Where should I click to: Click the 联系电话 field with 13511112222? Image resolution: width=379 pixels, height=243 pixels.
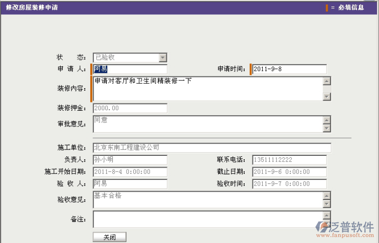289,160
